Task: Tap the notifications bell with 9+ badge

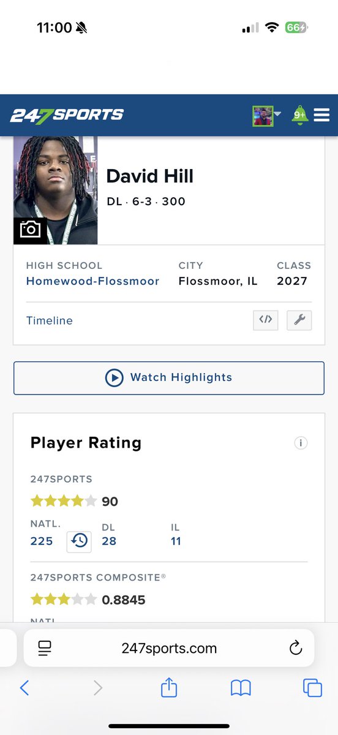Action: 299,115
